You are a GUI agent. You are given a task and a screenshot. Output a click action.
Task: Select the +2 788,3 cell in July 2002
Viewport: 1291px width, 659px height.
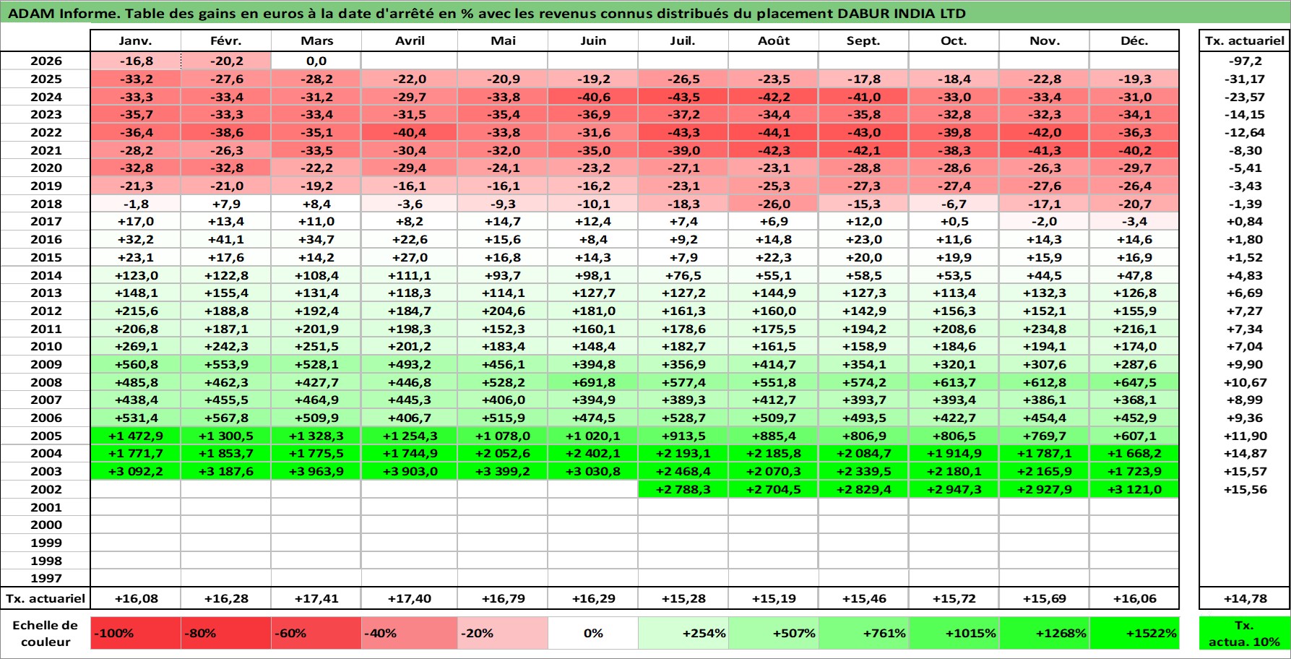pyautogui.click(x=683, y=489)
